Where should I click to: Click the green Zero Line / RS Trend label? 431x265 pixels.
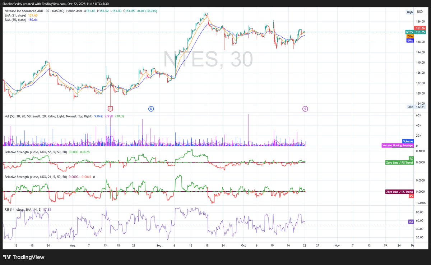pyautogui.click(x=399, y=163)
